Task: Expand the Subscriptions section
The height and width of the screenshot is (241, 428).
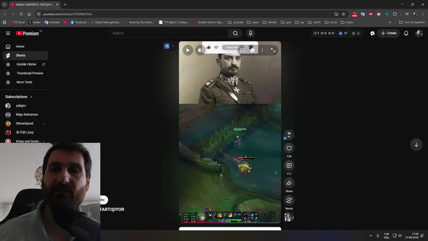Action: pos(19,97)
